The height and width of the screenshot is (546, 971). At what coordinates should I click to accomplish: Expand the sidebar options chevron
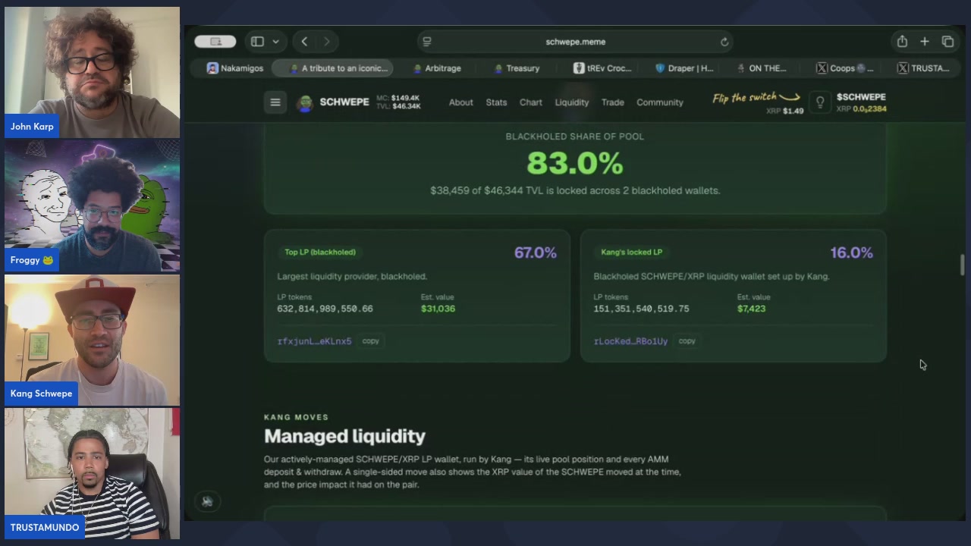pyautogui.click(x=275, y=42)
